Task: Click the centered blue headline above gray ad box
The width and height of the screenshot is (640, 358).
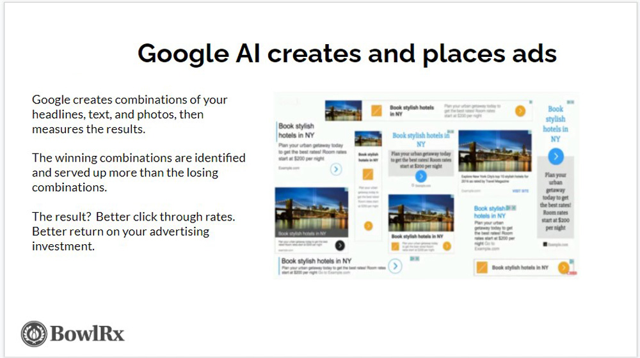Action: pos(421,139)
